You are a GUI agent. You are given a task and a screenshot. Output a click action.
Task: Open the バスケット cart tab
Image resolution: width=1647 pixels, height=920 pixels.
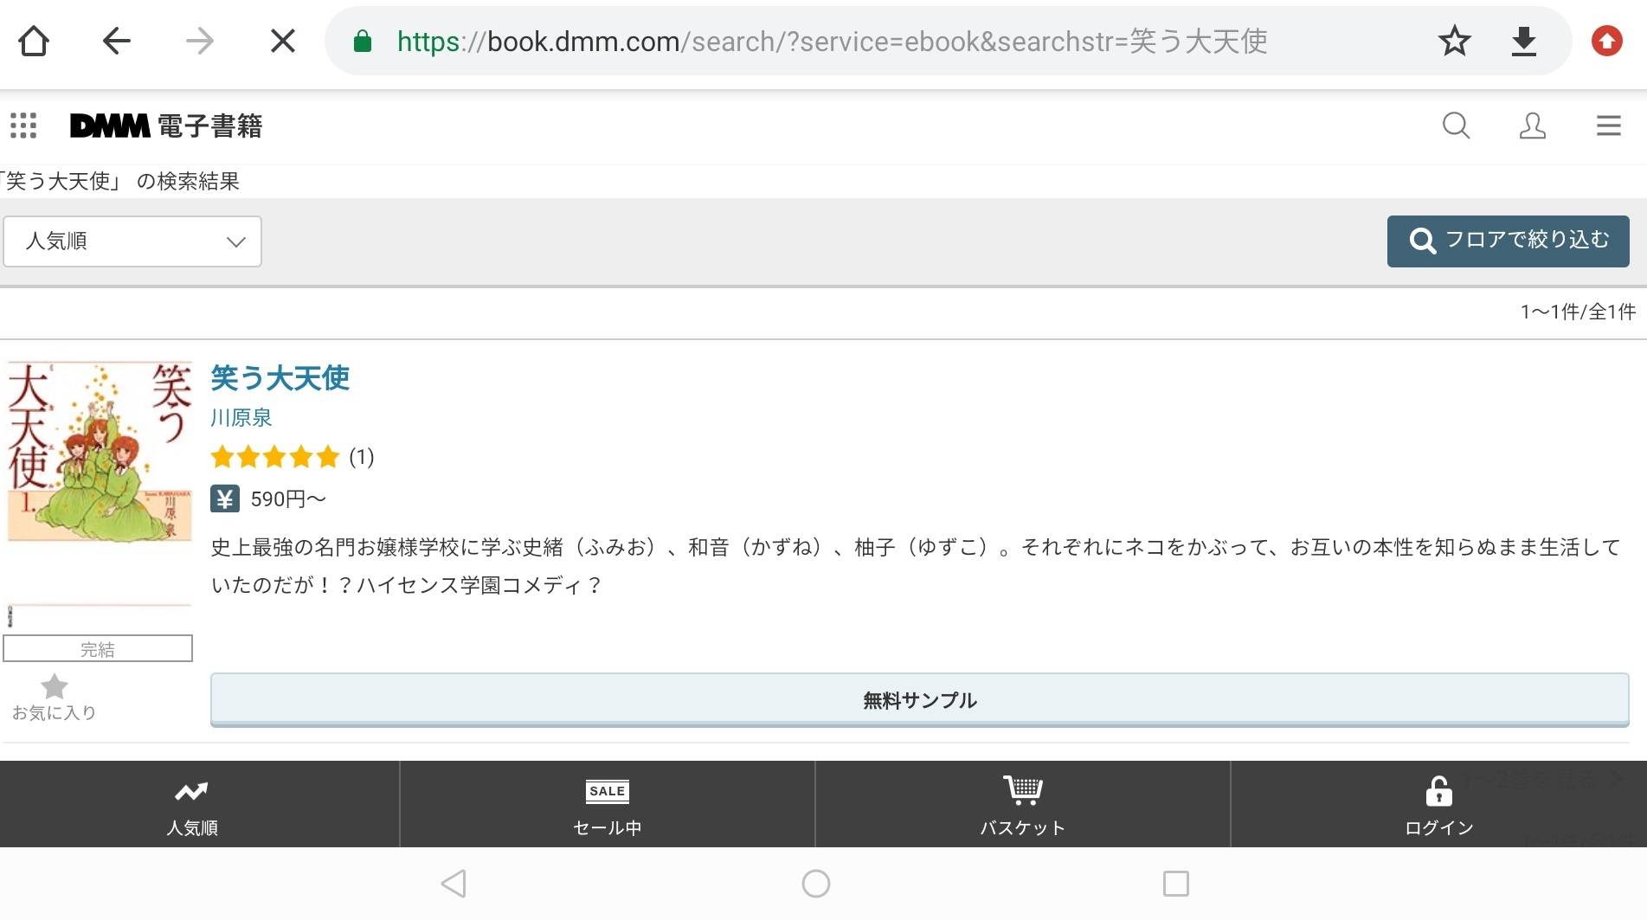[x=1022, y=805]
